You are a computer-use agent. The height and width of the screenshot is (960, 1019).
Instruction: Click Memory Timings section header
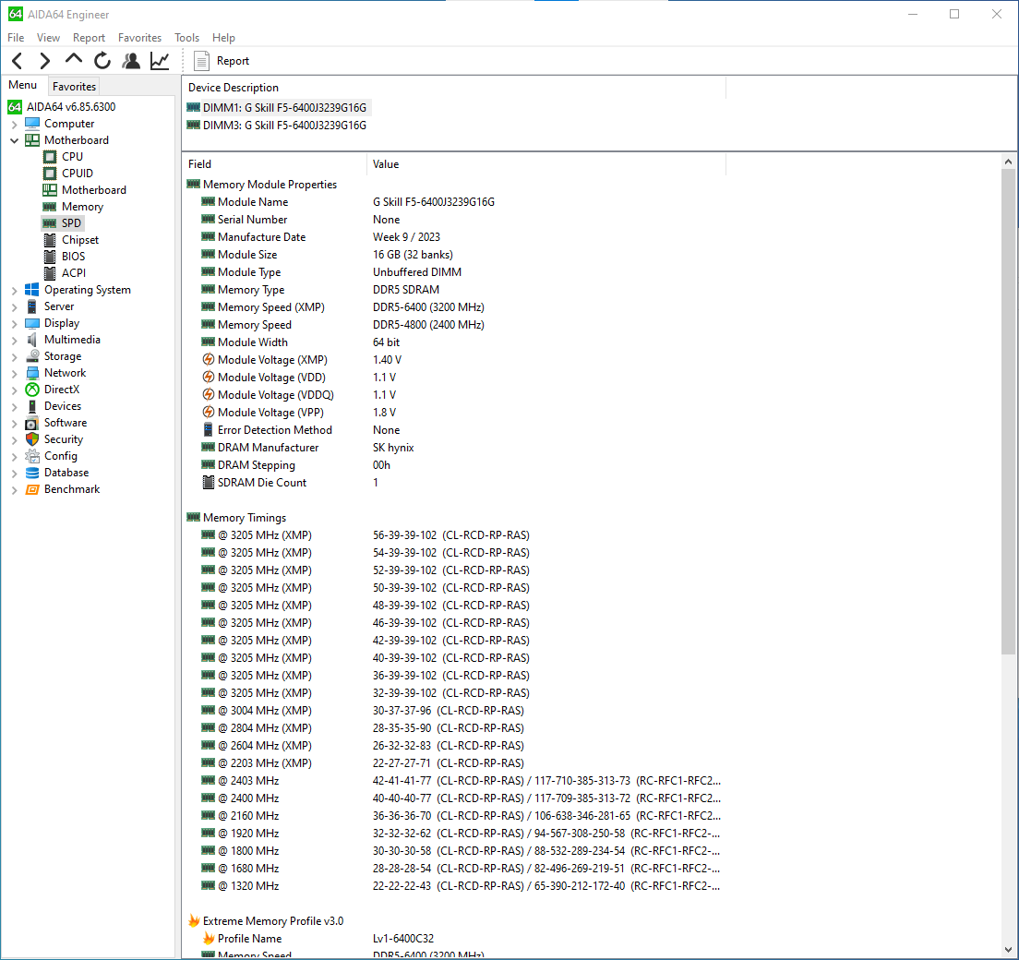245,518
